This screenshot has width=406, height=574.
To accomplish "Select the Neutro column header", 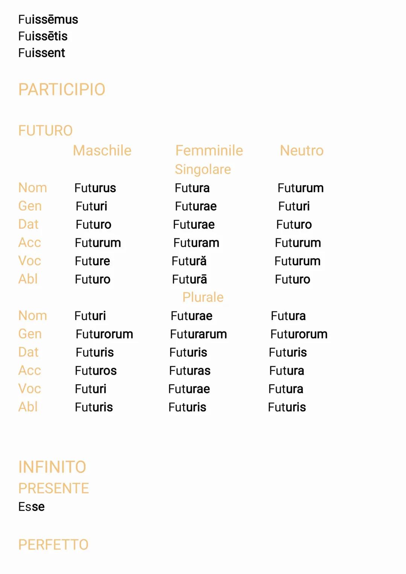I will (x=301, y=150).
